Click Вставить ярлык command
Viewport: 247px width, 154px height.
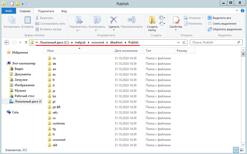tap(49, 29)
